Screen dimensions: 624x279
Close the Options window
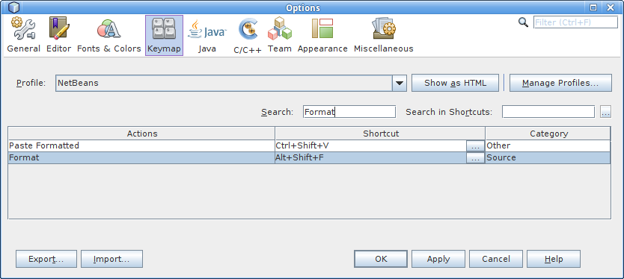610,7
